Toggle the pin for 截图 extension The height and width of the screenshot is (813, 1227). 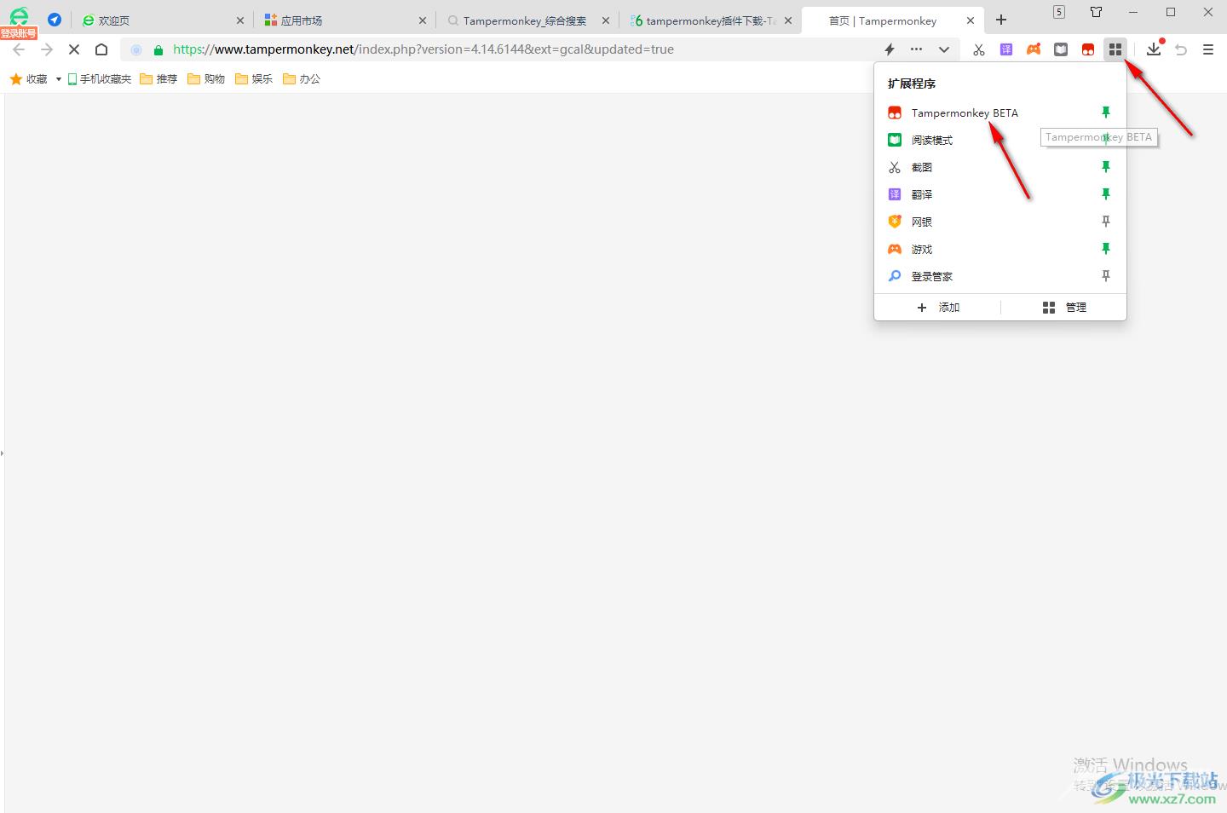1106,167
